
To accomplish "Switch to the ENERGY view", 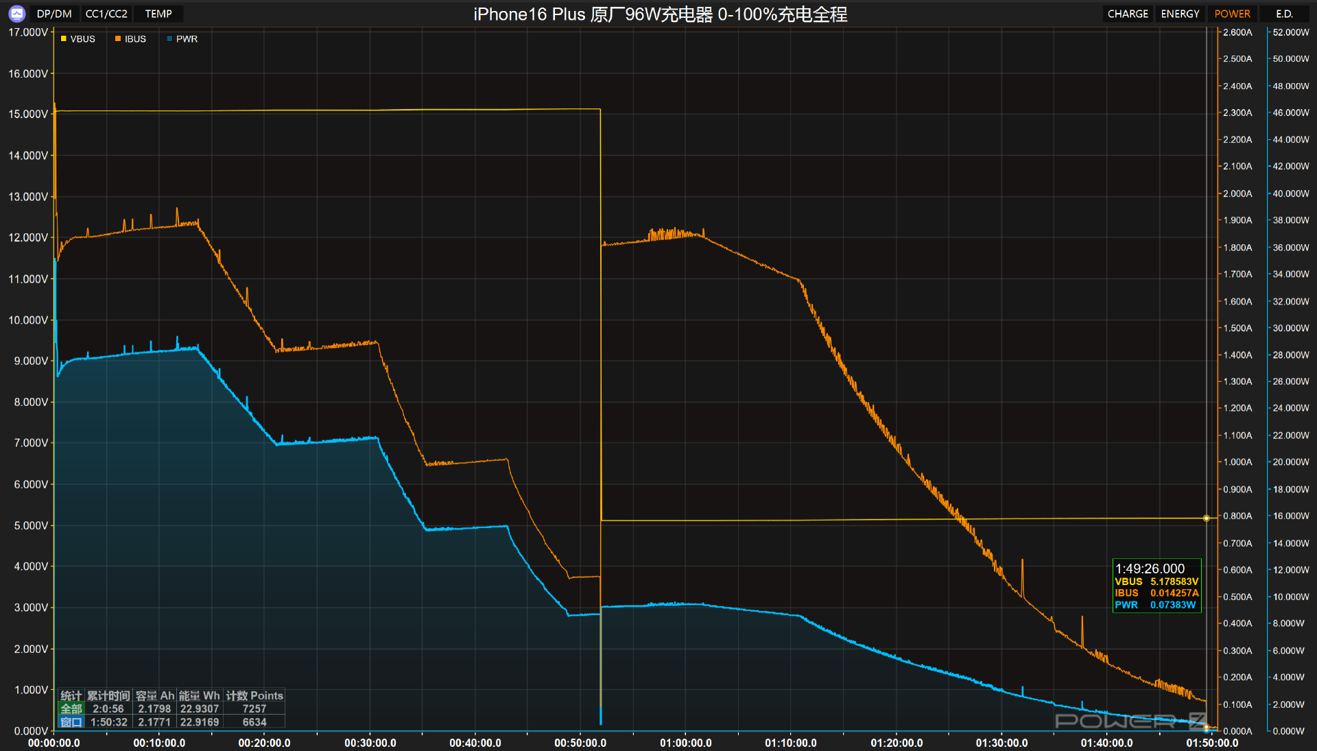I will point(1180,14).
